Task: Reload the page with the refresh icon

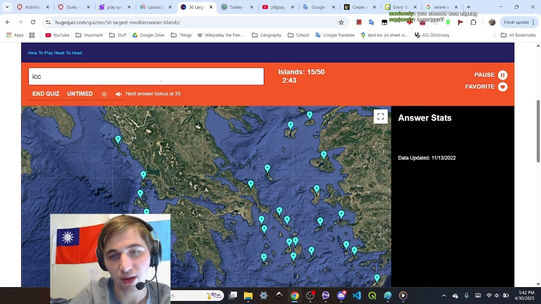Action: (33, 22)
